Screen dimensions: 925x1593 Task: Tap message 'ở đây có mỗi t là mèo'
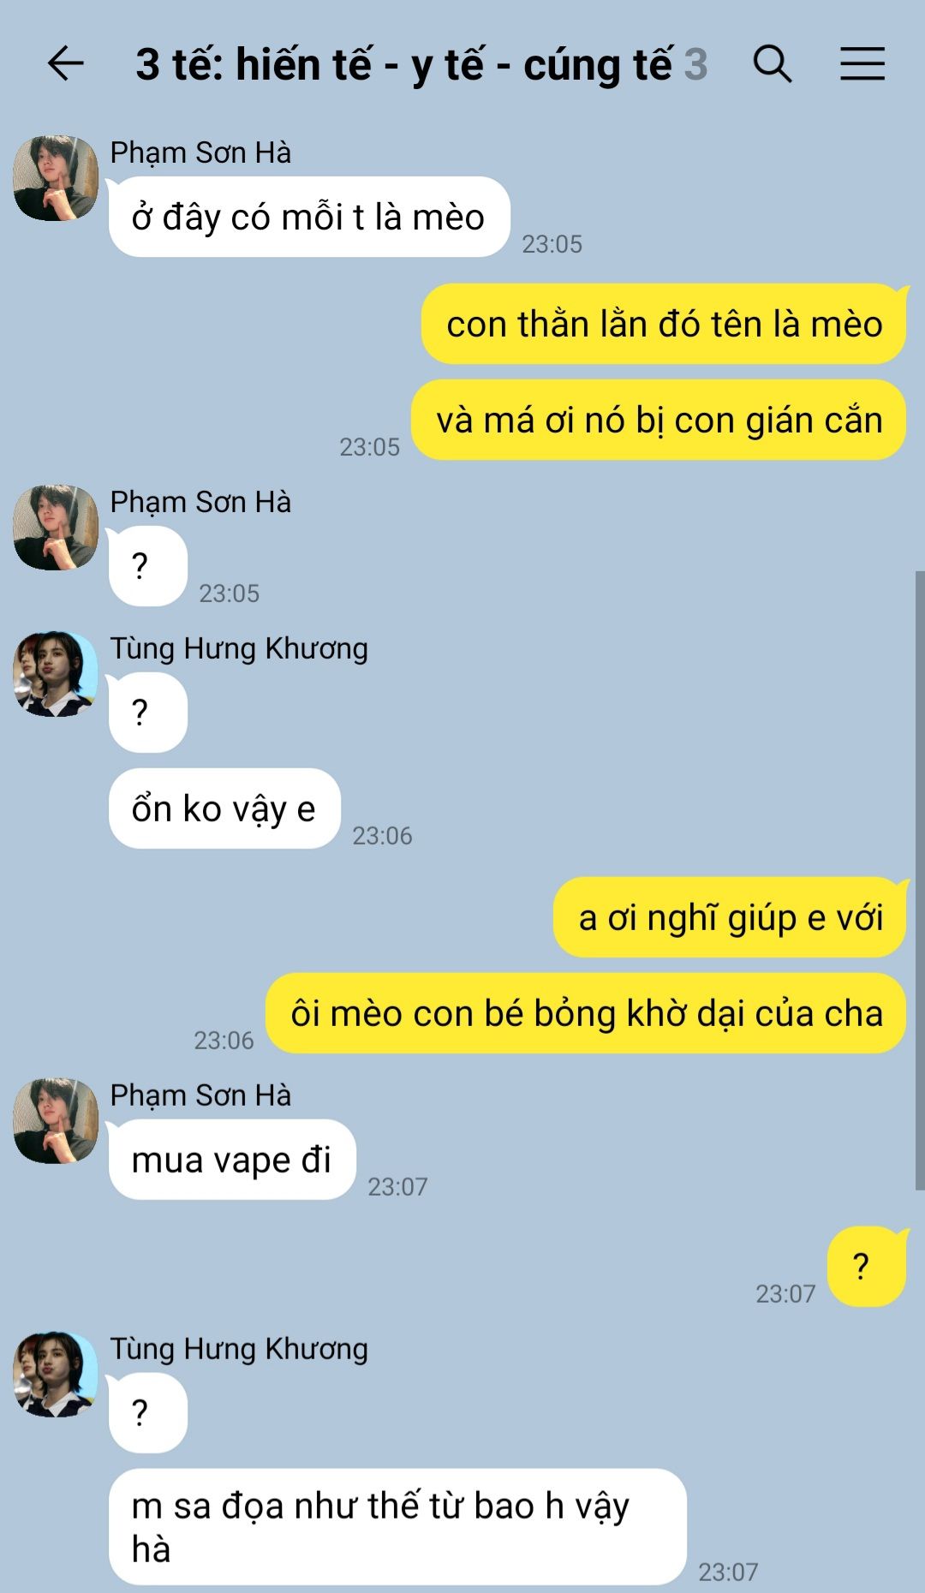tap(309, 217)
